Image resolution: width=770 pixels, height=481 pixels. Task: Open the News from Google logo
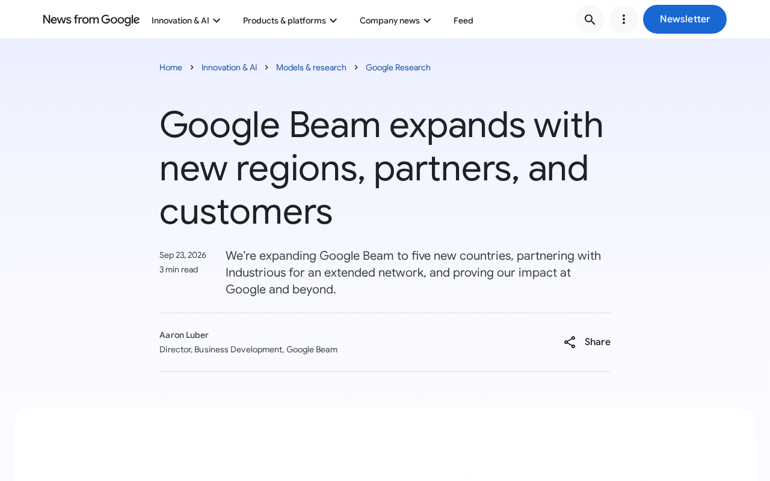(91, 20)
